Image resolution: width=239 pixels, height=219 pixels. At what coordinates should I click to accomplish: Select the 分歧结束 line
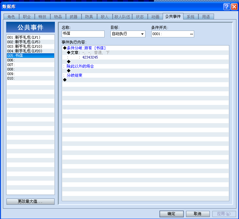145,75
